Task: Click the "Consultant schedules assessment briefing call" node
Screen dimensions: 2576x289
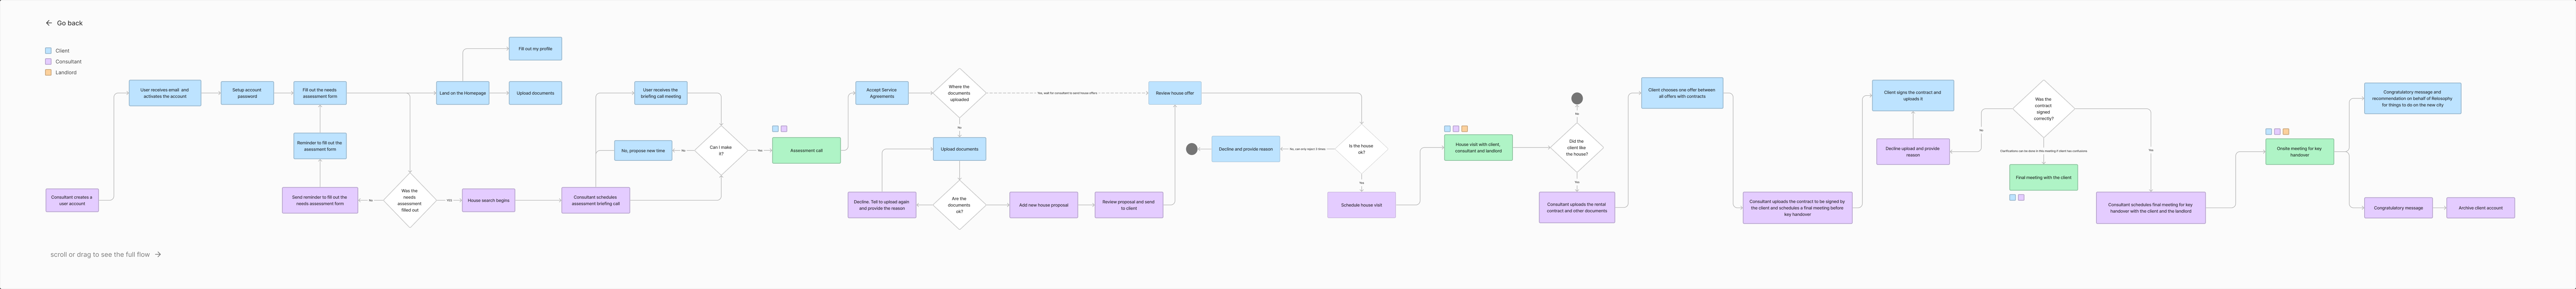Action: 596,200
